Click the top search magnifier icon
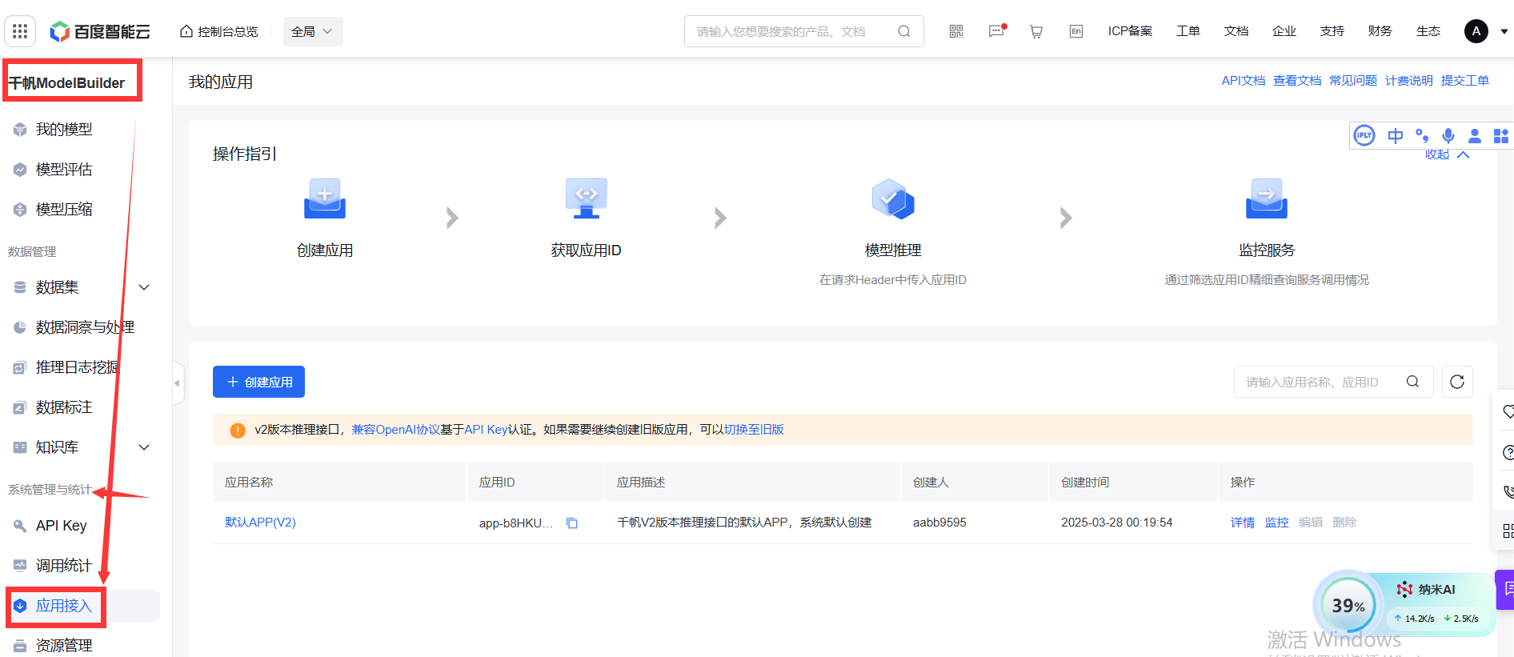 [904, 31]
